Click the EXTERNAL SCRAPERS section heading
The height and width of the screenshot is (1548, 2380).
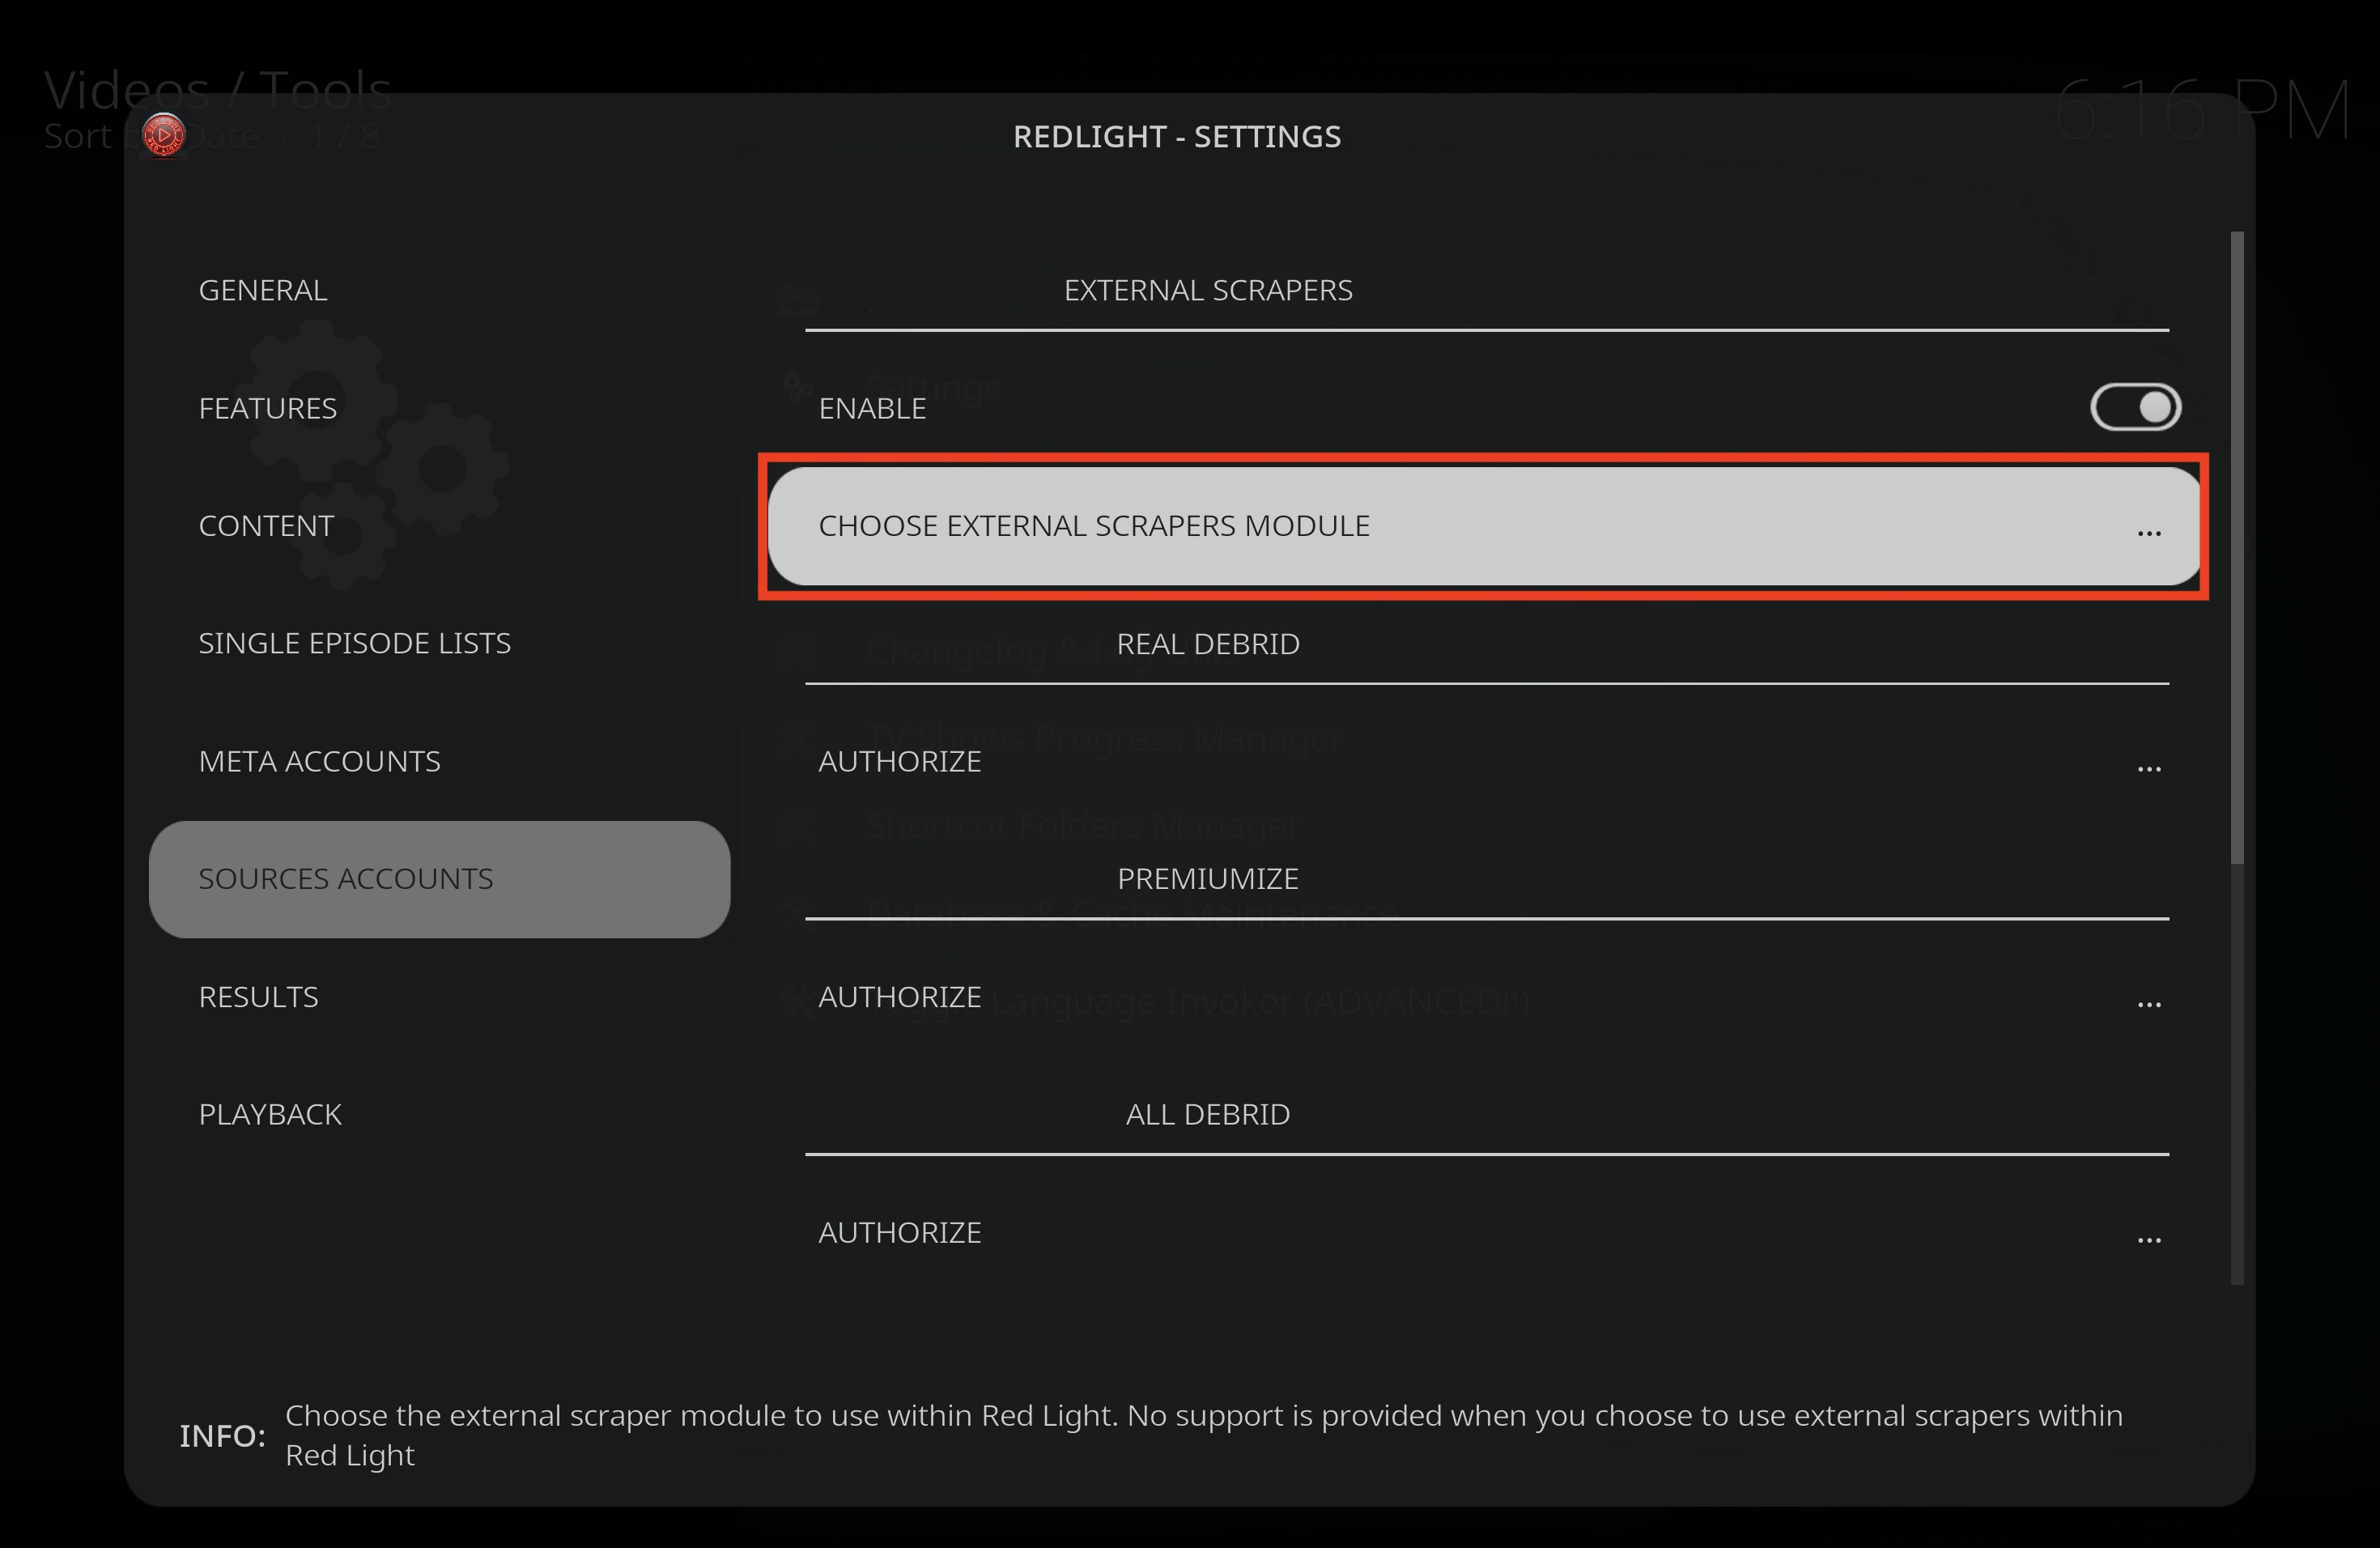click(x=1208, y=290)
